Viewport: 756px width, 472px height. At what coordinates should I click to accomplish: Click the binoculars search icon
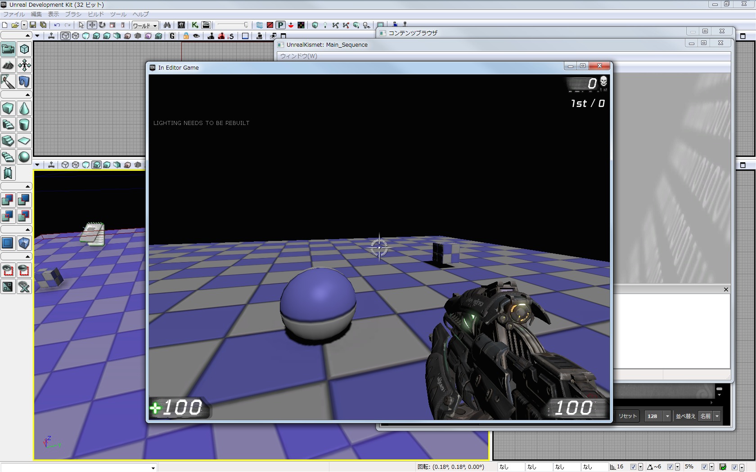pos(167,25)
